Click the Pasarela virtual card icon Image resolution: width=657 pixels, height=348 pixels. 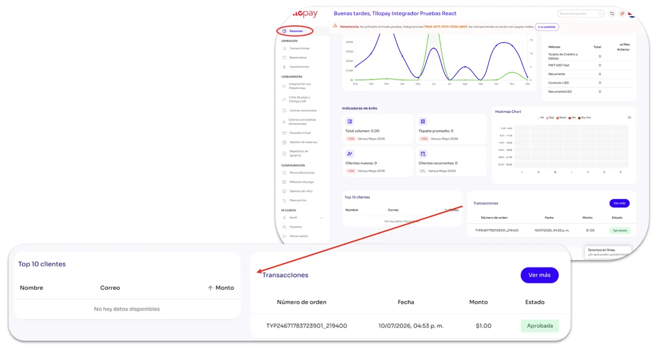point(284,133)
